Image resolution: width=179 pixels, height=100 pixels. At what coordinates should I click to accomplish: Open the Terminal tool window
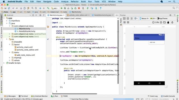coord(23,96)
